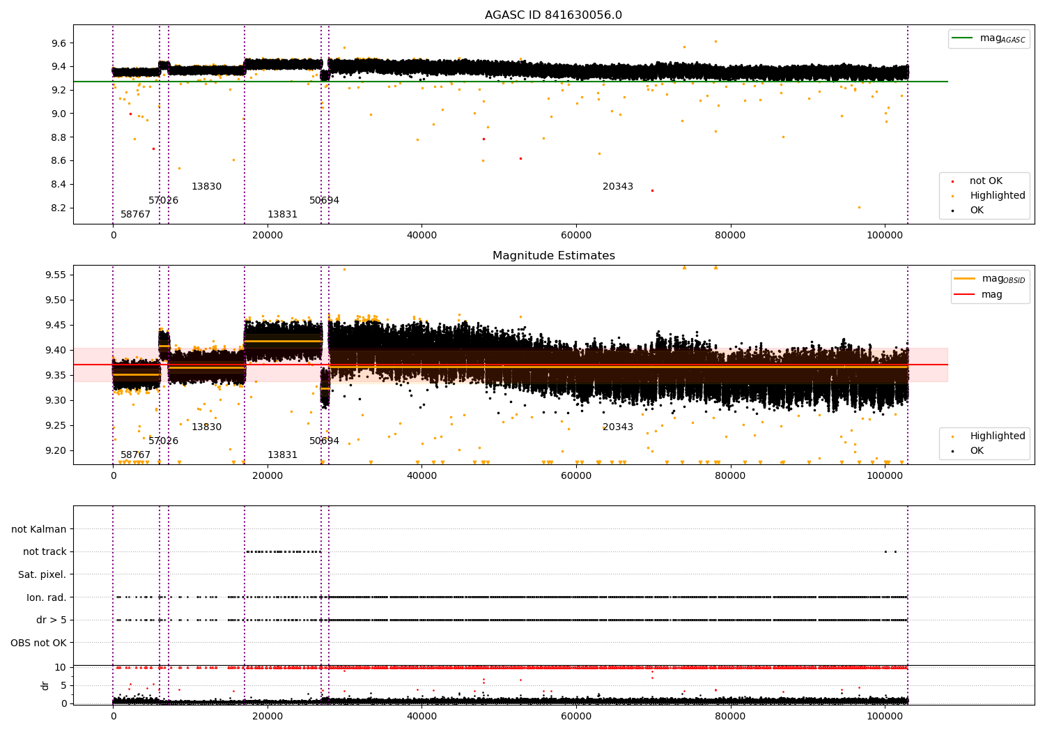
Task: Click the 9.20 y-tick in Magnitude Estimates
Action: (x=56, y=450)
